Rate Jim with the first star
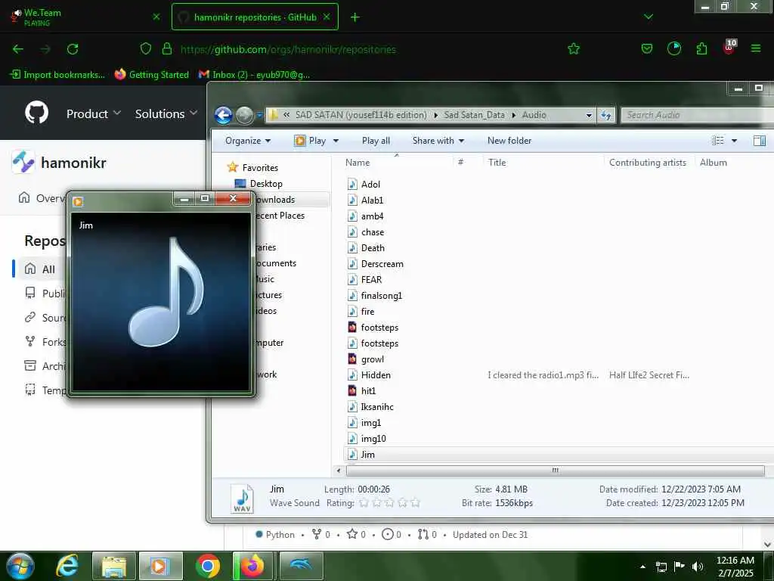774x581 pixels. 364,503
